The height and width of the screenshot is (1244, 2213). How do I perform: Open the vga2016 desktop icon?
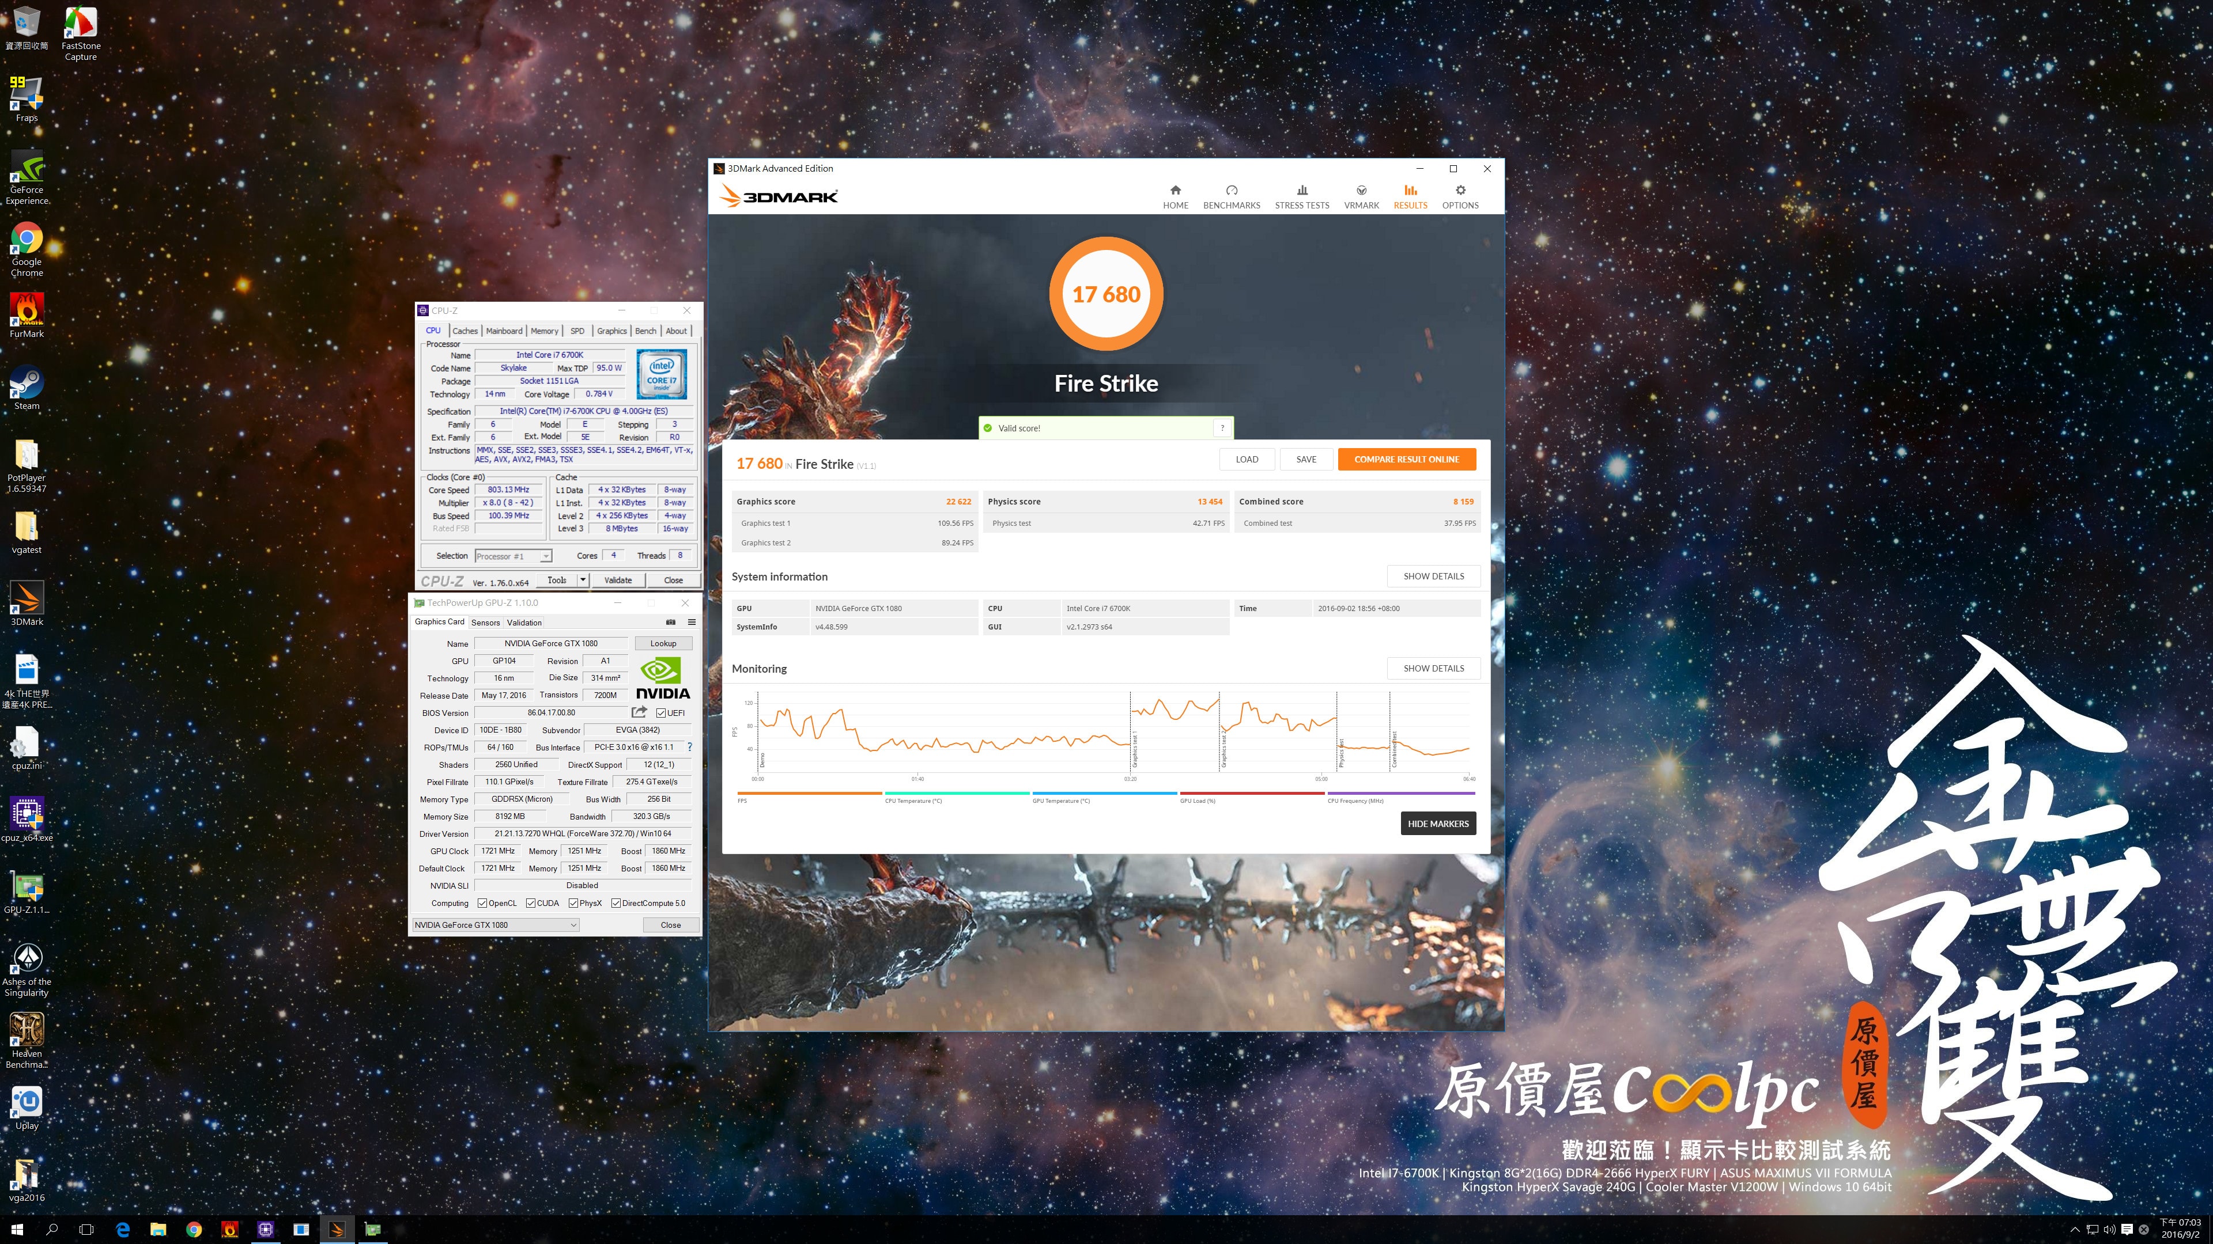click(x=27, y=1179)
